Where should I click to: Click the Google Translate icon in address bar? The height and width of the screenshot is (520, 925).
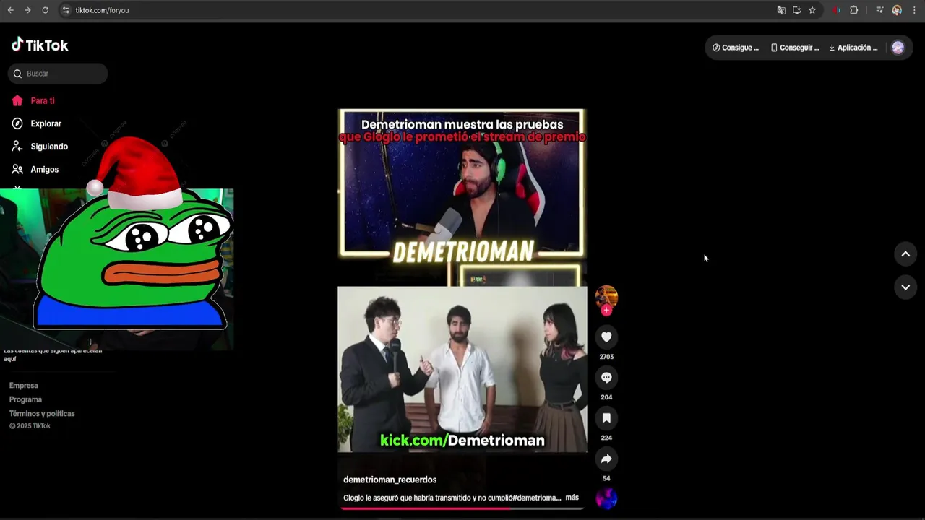[781, 10]
